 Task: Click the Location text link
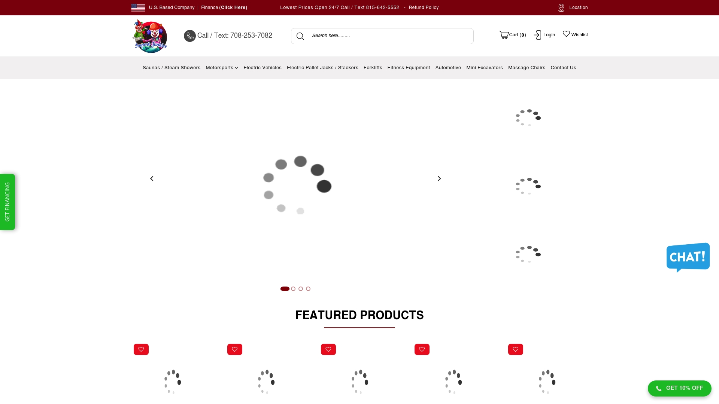click(x=579, y=7)
